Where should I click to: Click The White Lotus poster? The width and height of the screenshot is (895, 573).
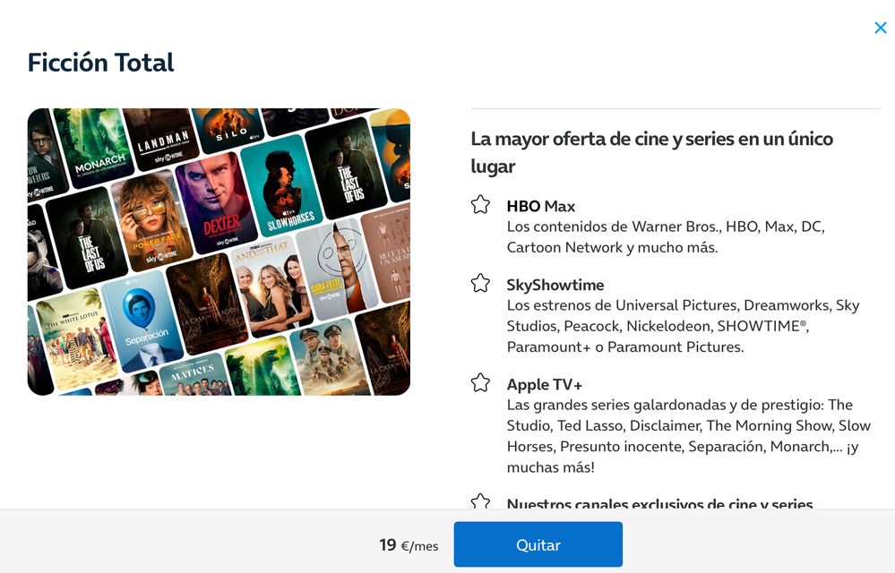[75, 337]
